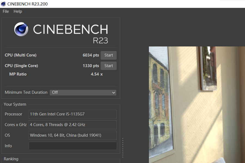Start the CPU Single Core test
245x163 pixels.
coord(109,66)
